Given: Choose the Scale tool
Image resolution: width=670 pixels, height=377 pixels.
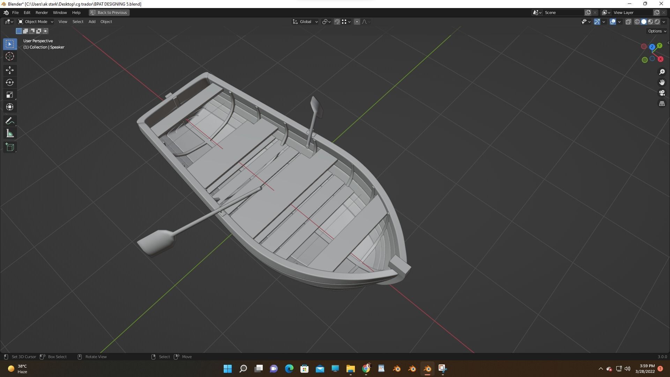Looking at the screenshot, I should click(x=10, y=95).
